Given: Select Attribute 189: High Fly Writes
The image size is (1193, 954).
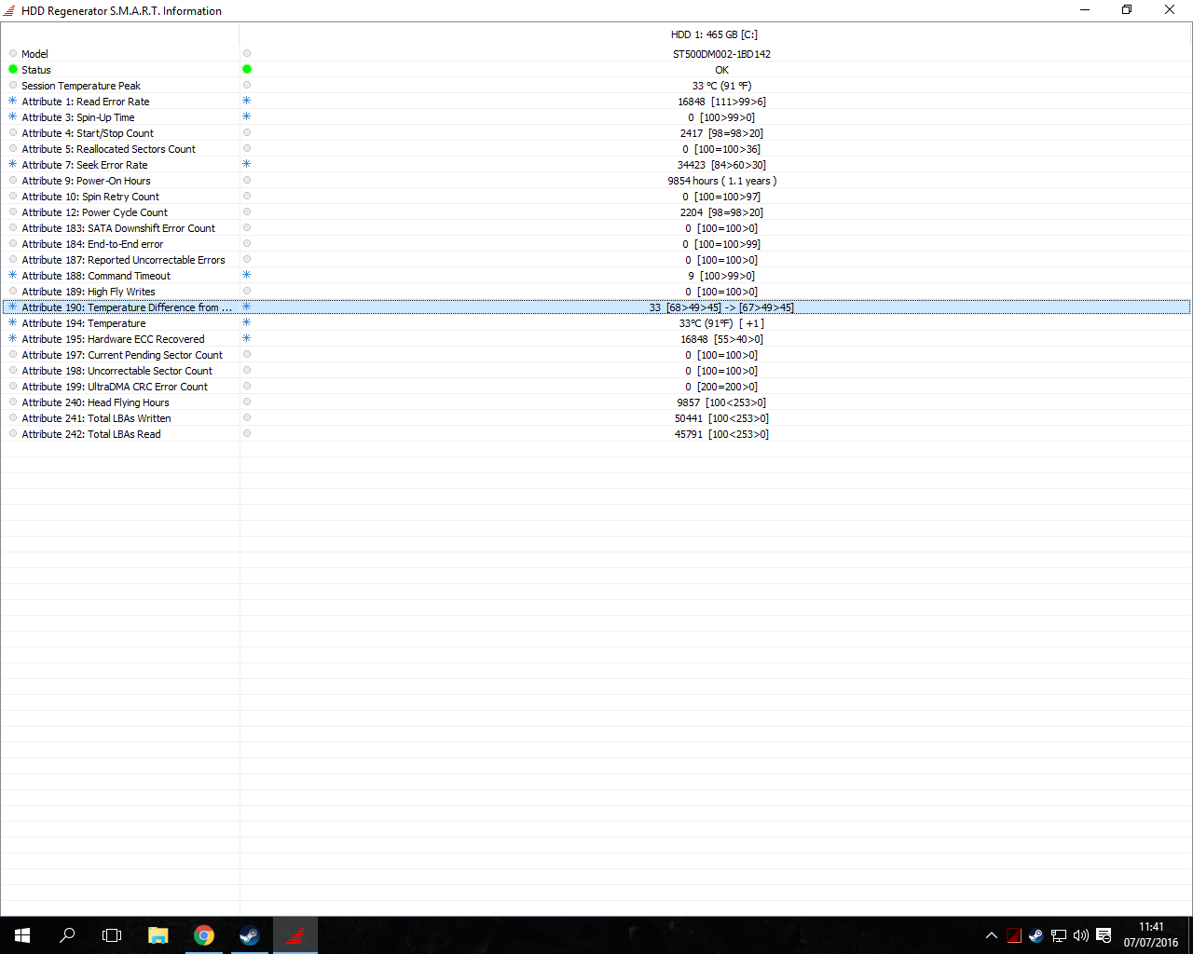Looking at the screenshot, I should (x=89, y=292).
